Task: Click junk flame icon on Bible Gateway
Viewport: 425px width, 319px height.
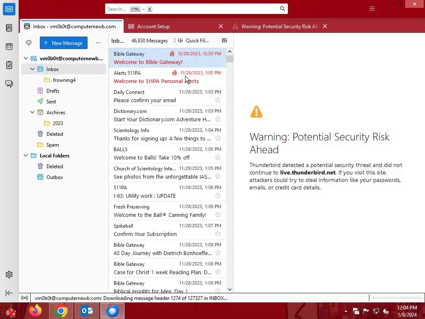Action: tap(172, 54)
